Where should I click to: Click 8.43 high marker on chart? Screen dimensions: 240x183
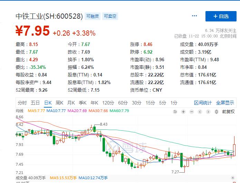pyautogui.click(x=104, y=124)
